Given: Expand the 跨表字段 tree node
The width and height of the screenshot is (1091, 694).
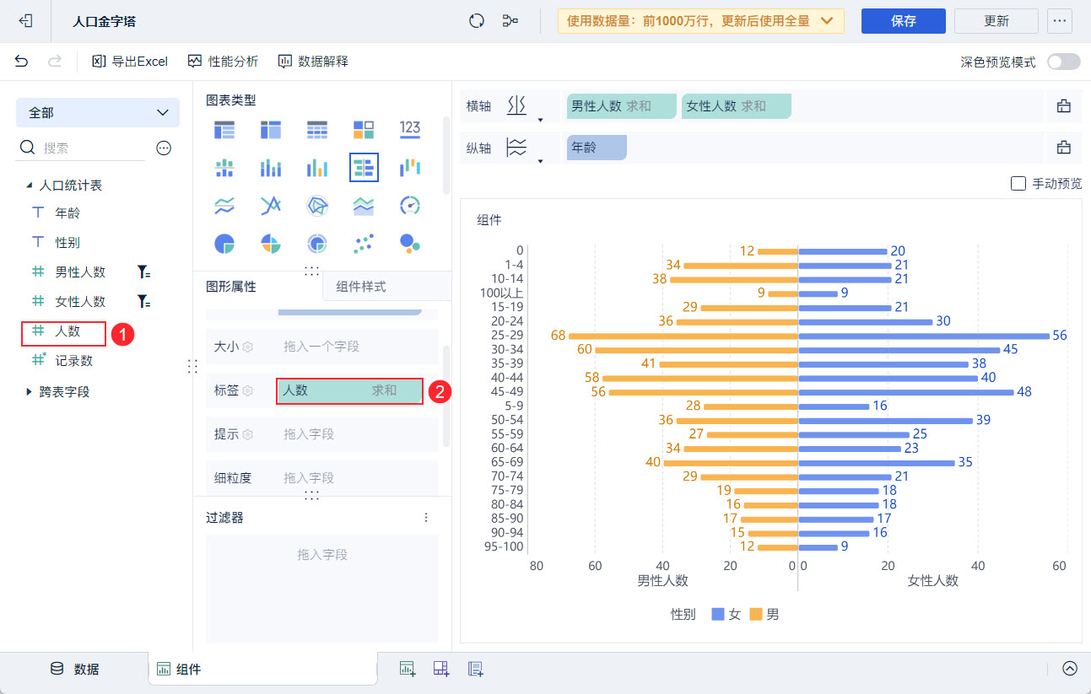Looking at the screenshot, I should (x=30, y=391).
